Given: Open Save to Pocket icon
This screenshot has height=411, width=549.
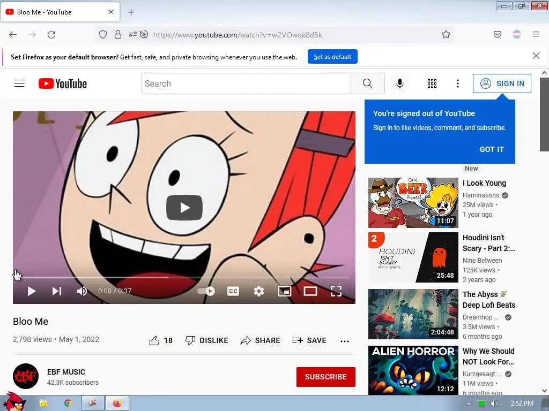Looking at the screenshot, I should [x=497, y=34].
